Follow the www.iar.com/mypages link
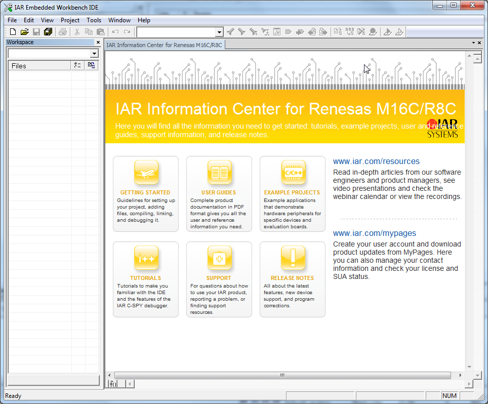This screenshot has width=488, height=404. click(x=374, y=233)
